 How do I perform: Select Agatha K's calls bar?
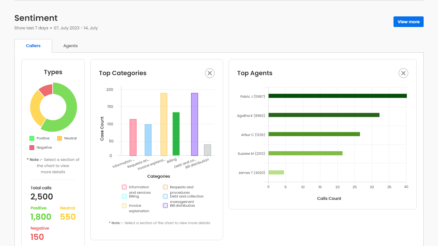(x=324, y=115)
